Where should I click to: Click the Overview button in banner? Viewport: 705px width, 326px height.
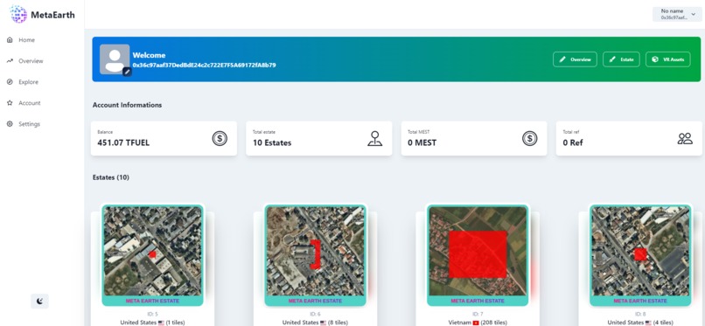click(575, 59)
